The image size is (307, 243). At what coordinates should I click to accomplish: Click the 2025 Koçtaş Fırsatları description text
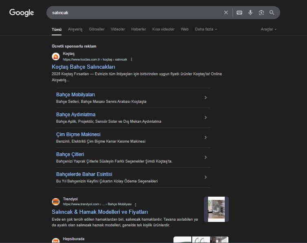tap(137, 77)
